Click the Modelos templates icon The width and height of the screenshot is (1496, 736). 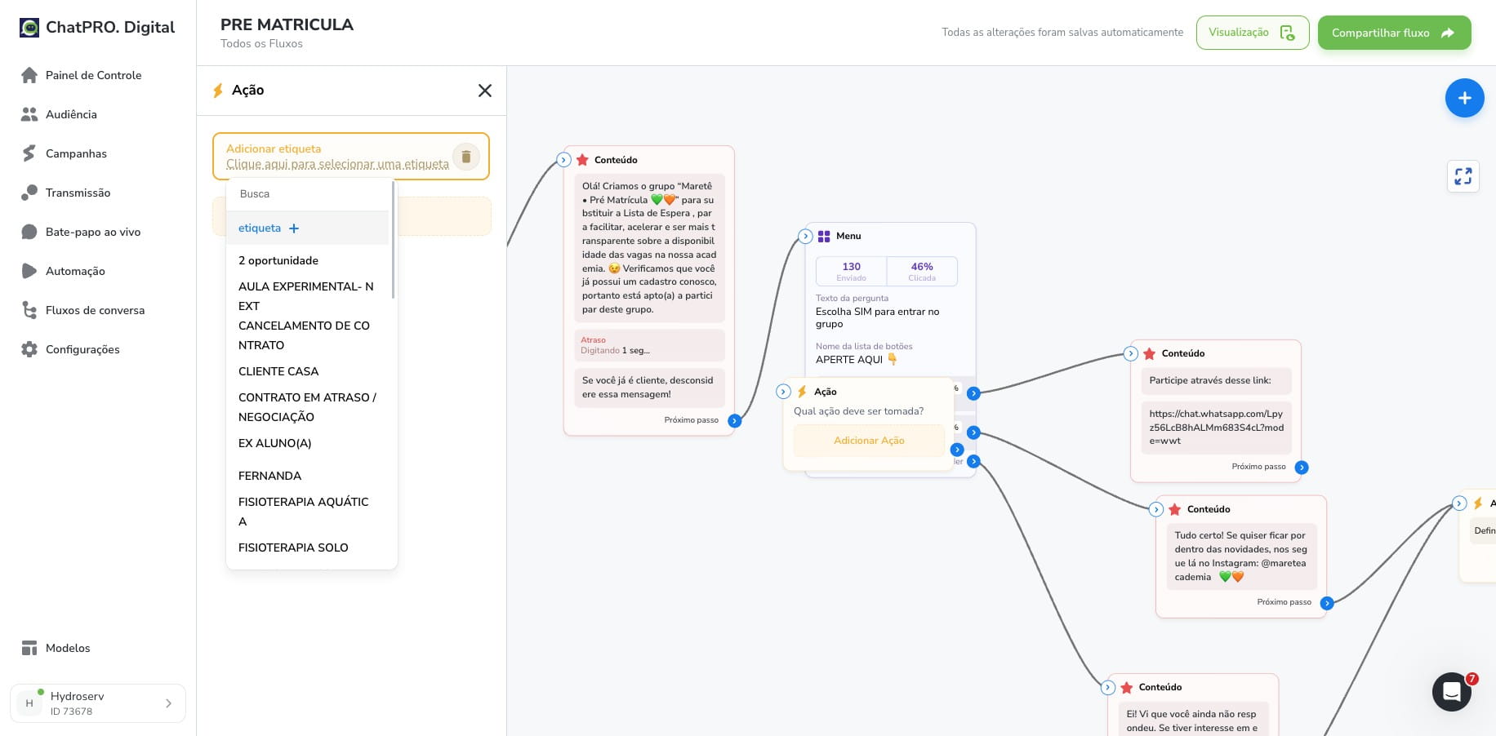[x=29, y=648]
